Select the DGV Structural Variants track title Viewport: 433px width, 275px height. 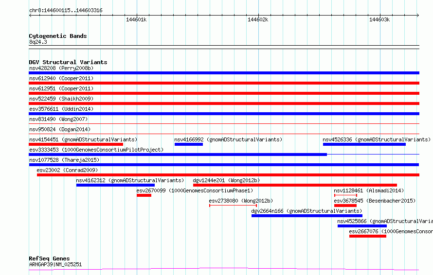pos(68,62)
